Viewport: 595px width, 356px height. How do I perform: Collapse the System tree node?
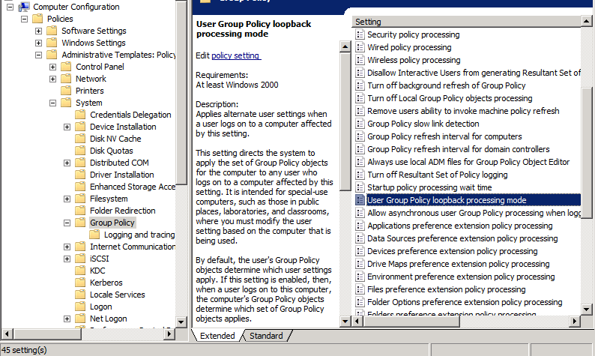pos(53,103)
